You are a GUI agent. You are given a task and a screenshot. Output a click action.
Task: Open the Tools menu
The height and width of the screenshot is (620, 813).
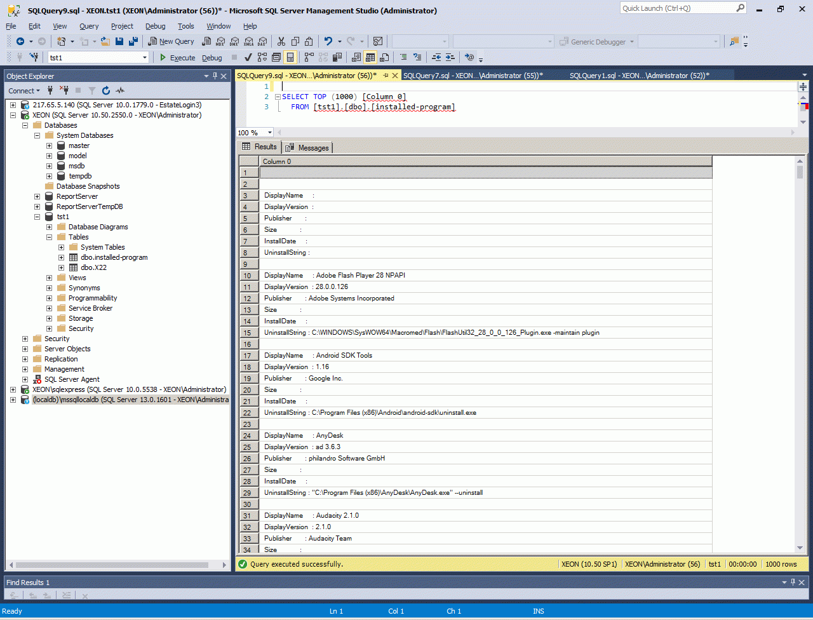186,26
